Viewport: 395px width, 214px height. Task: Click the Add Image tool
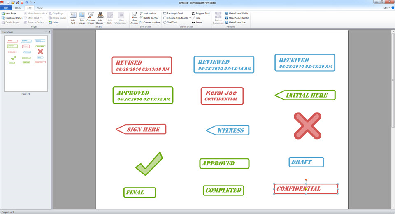point(81,18)
